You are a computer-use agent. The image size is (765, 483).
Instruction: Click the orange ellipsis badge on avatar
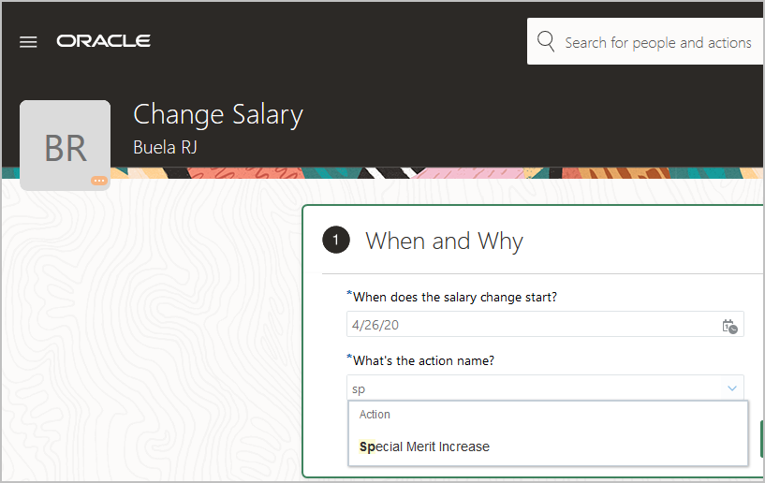(x=98, y=181)
